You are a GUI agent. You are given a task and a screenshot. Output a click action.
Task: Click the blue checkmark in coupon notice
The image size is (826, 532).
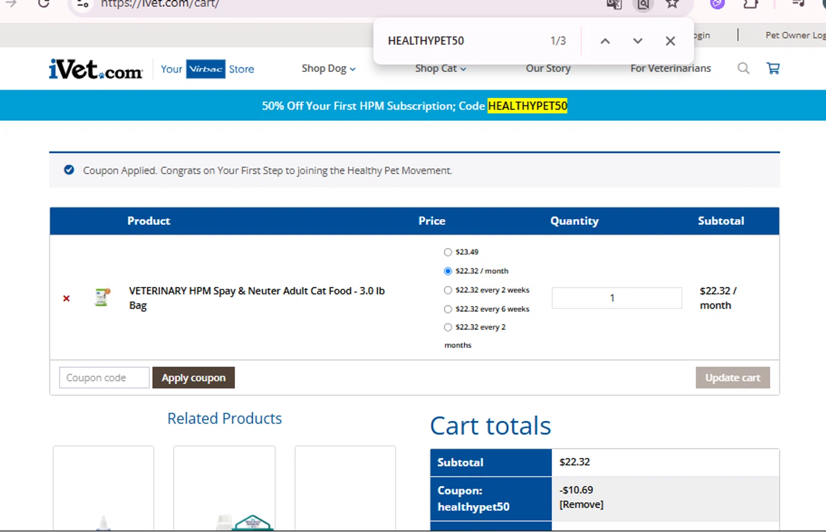click(x=69, y=170)
